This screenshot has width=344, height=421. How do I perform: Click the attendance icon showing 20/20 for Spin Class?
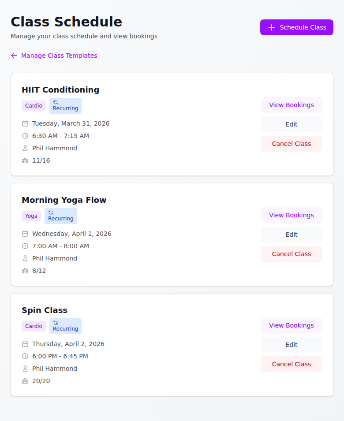click(25, 381)
